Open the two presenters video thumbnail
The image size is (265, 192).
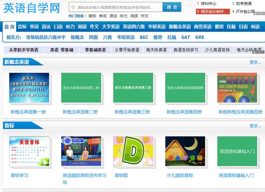tap(81, 151)
